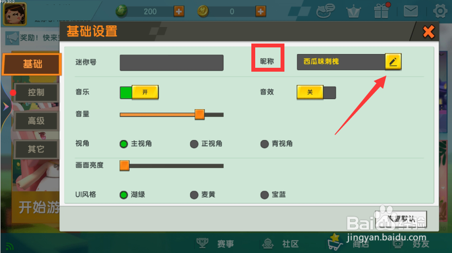The image size is (452, 253).
Task: Select the 背视角 view option
Action: (x=277, y=143)
